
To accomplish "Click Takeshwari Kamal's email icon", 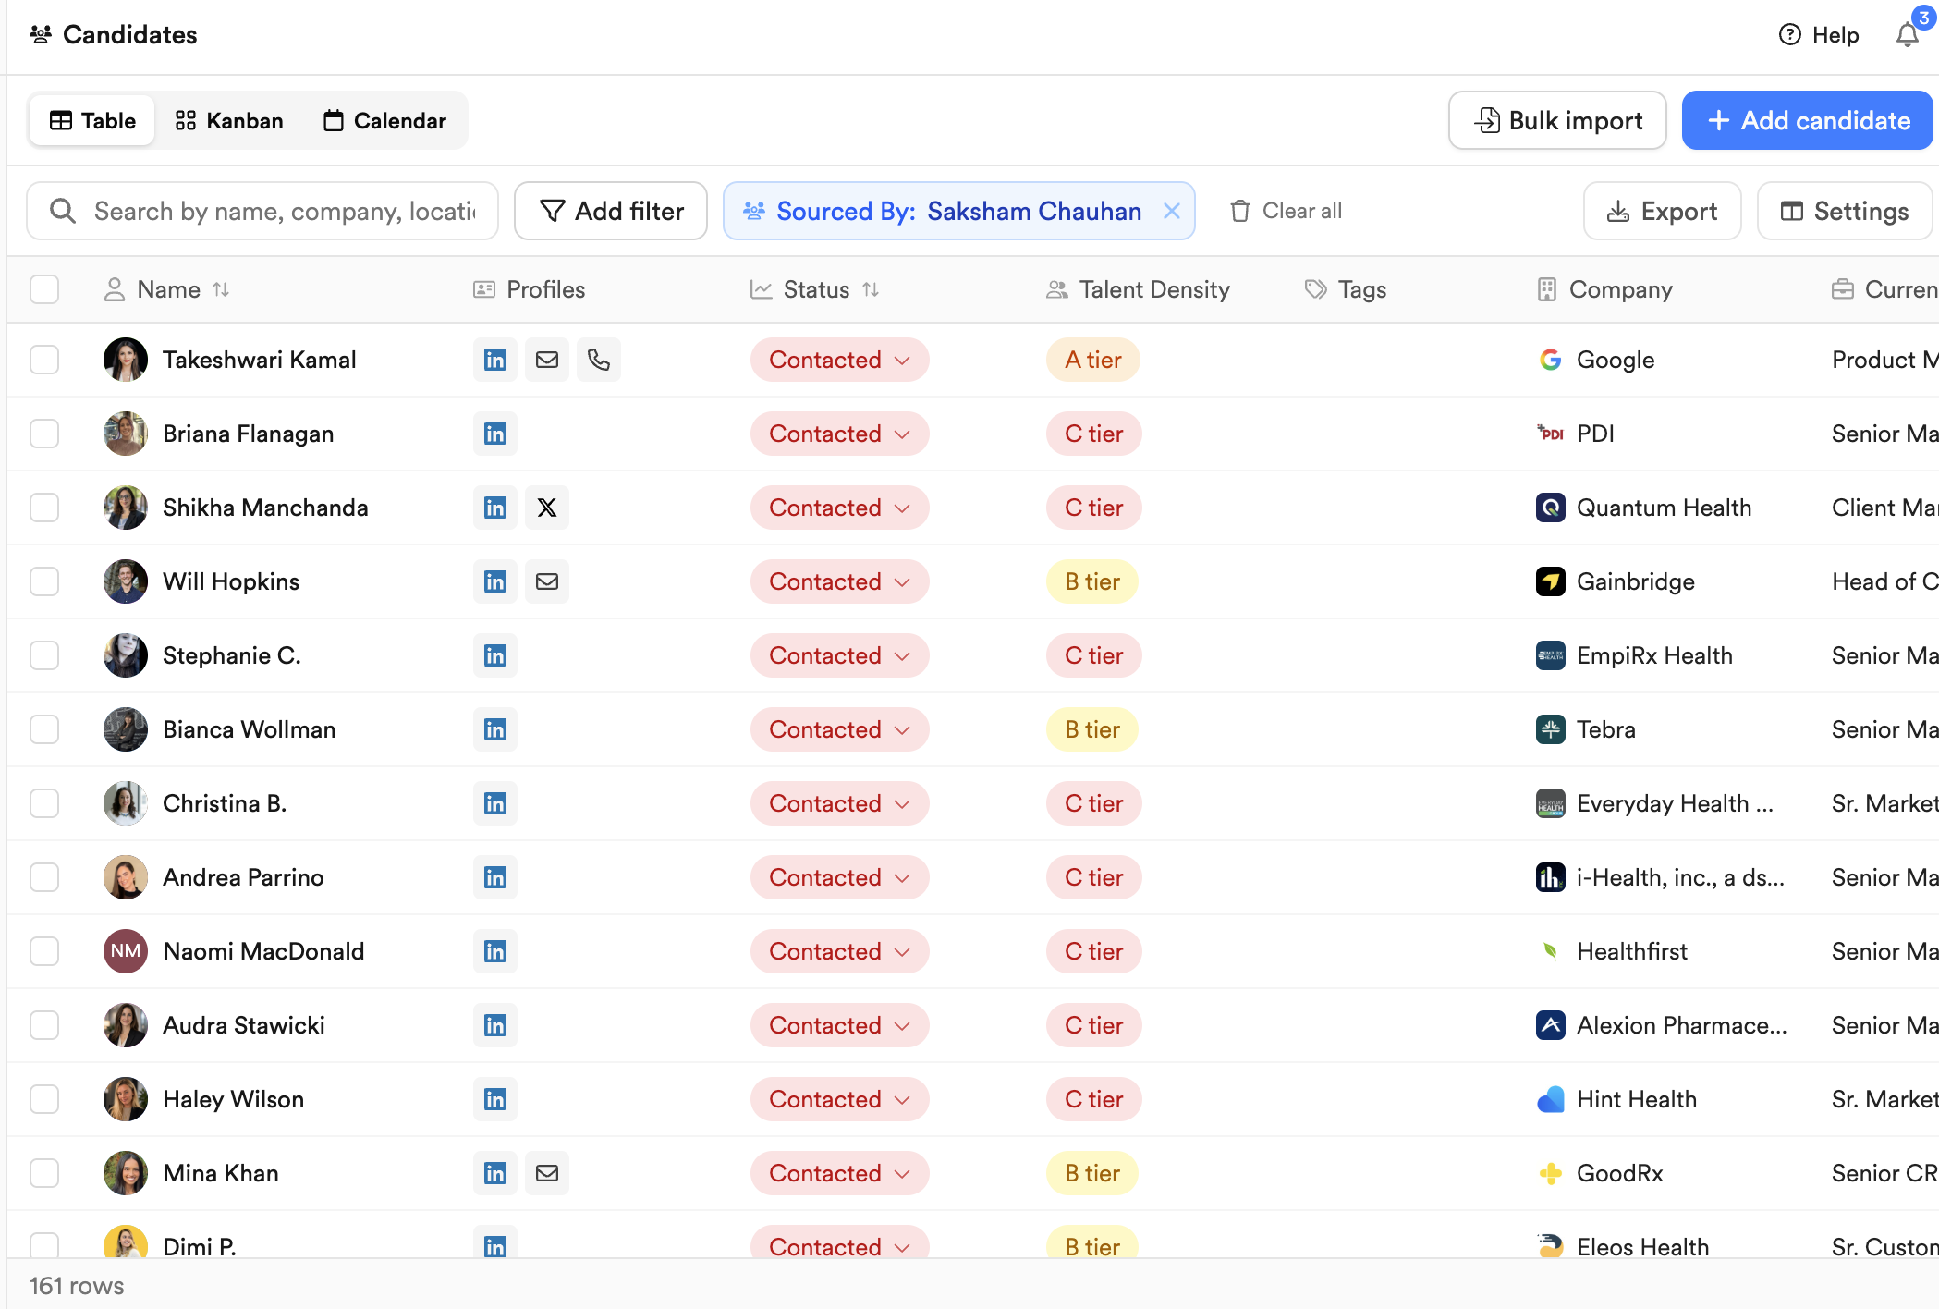I will point(547,360).
